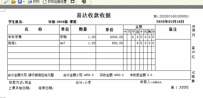Click the 上课开始日期 label
This screenshot has width=203, height=98.
(x=20, y=88)
